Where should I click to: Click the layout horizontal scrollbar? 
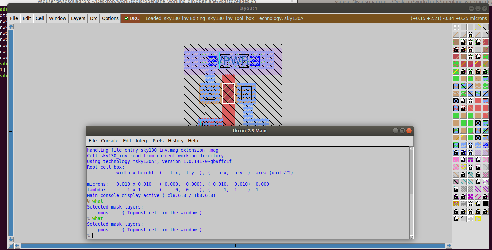point(233,246)
